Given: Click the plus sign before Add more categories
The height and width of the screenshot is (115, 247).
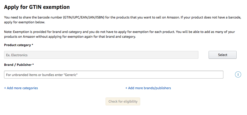Looking at the screenshot, I should 5,88.
